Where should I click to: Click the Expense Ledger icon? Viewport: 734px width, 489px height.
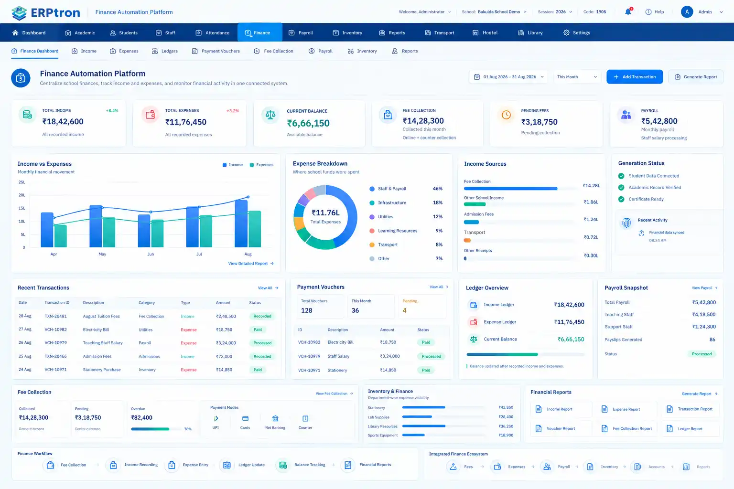point(474,322)
